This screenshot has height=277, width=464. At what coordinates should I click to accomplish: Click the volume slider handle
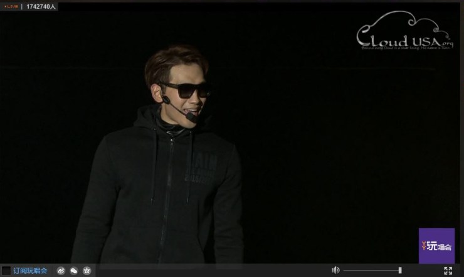[x=400, y=270]
